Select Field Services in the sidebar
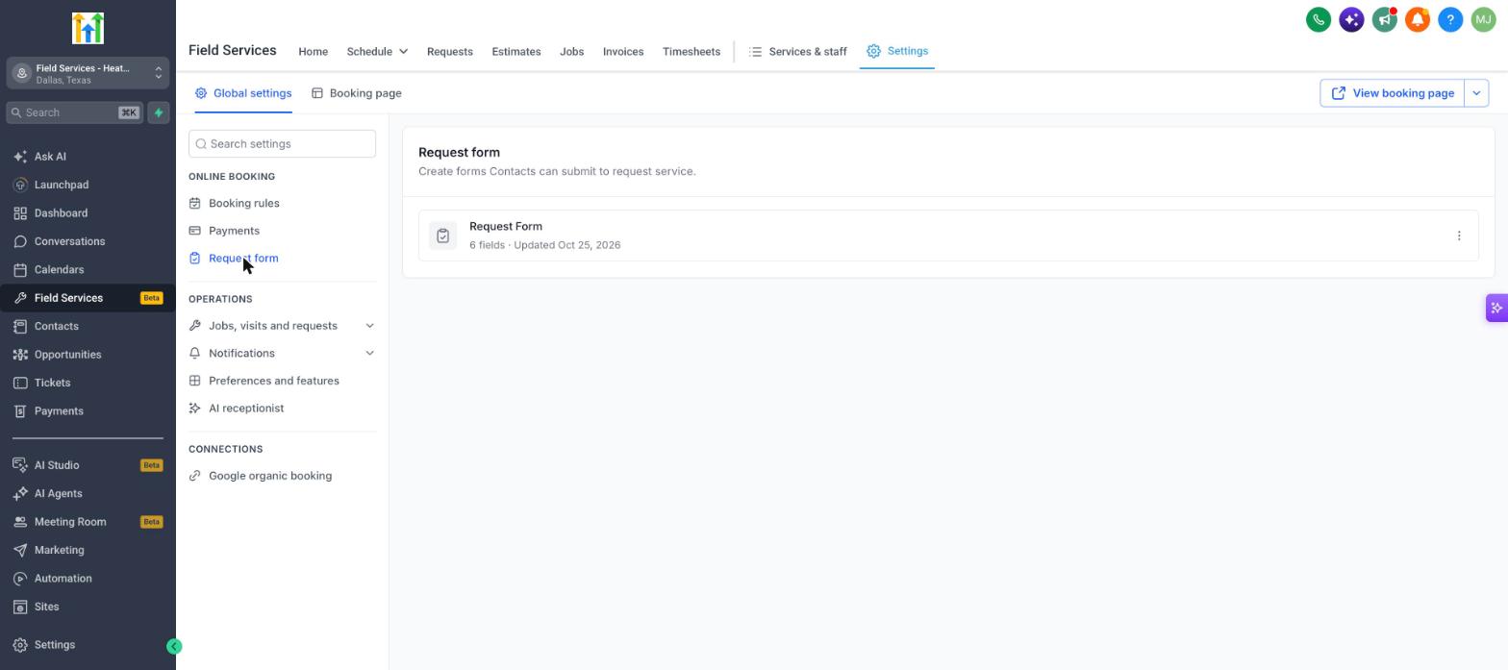The width and height of the screenshot is (1508, 670). 88,298
